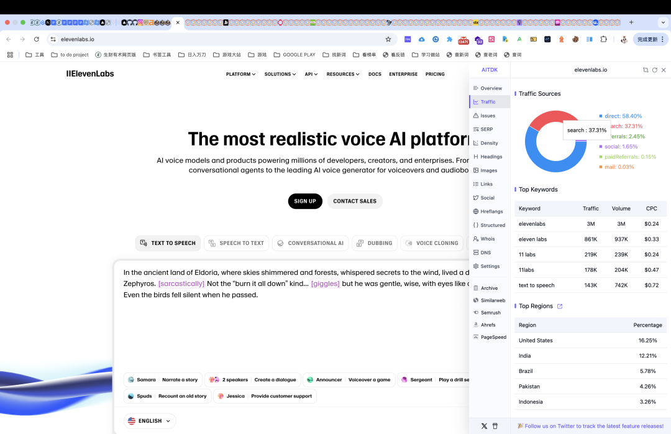
Task: Click the DNS server icon
Action: click(476, 253)
